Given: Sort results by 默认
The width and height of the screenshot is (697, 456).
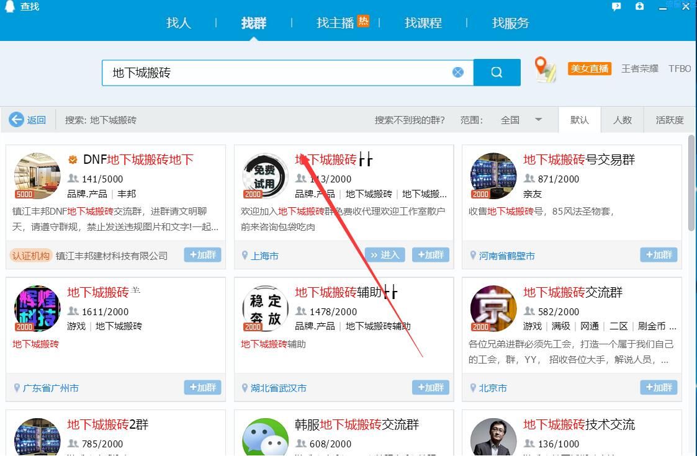Looking at the screenshot, I should coord(580,120).
